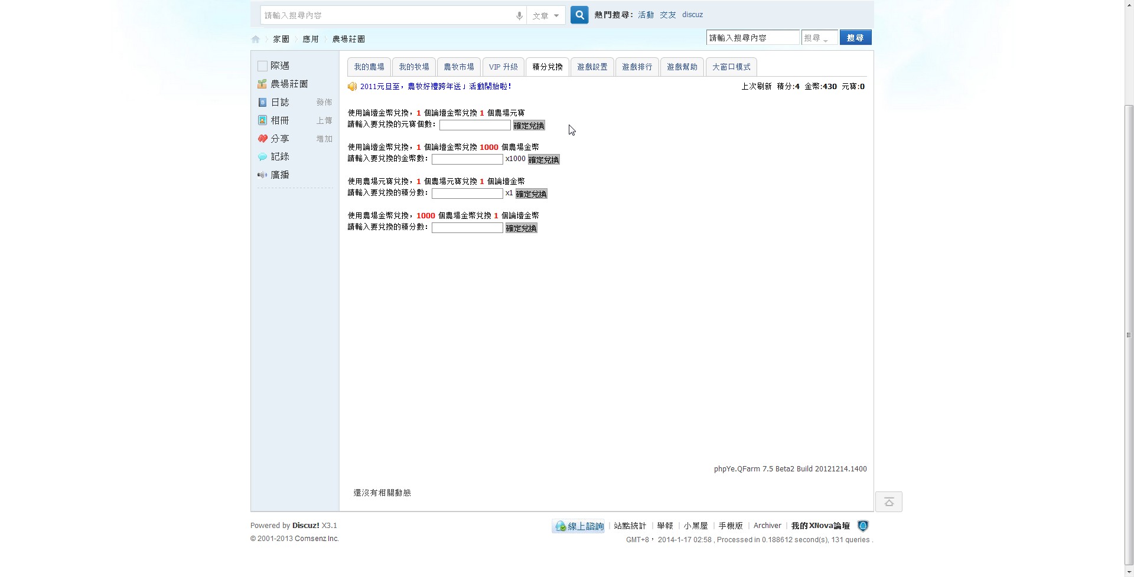Open the 文章 search type dropdown
The image size is (1134, 577).
(546, 16)
